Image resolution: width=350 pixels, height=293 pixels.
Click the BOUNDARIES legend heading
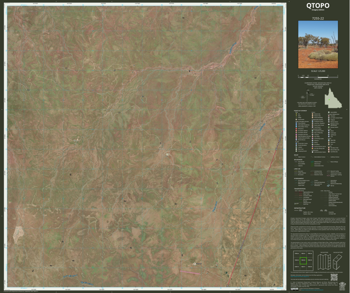pyautogui.click(x=298, y=159)
